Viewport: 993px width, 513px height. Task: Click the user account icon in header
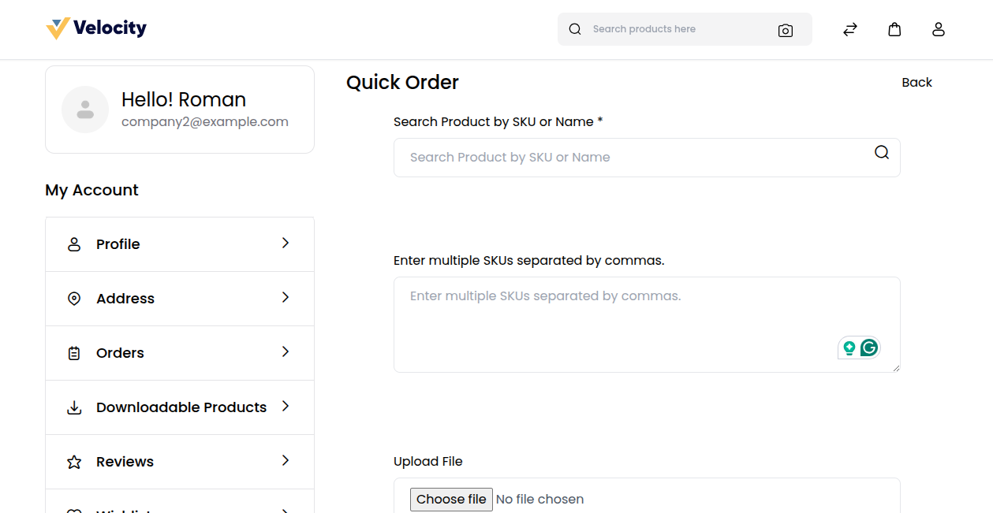[x=938, y=29]
